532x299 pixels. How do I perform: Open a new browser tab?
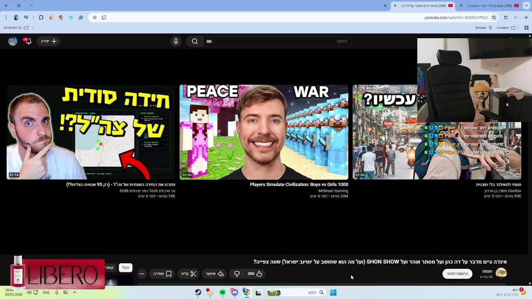(x=385, y=5)
